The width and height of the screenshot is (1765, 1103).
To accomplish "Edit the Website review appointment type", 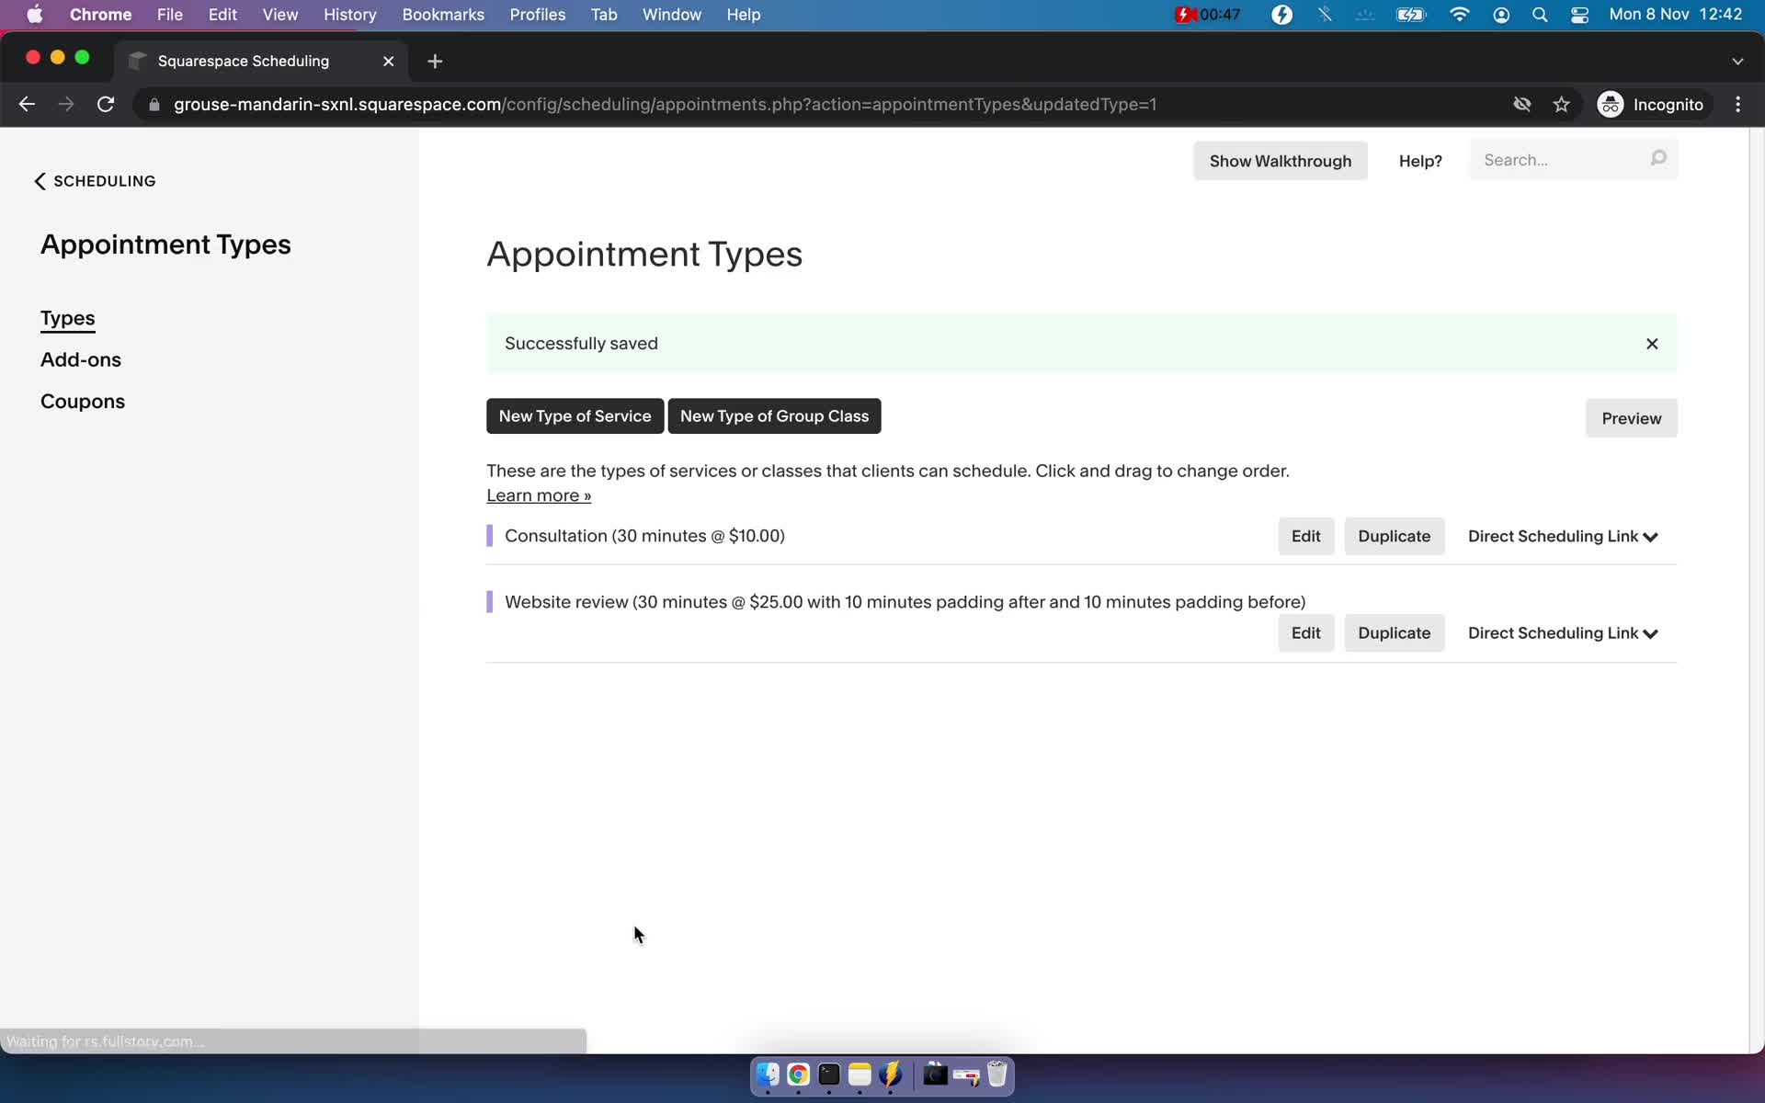I will point(1305,633).
